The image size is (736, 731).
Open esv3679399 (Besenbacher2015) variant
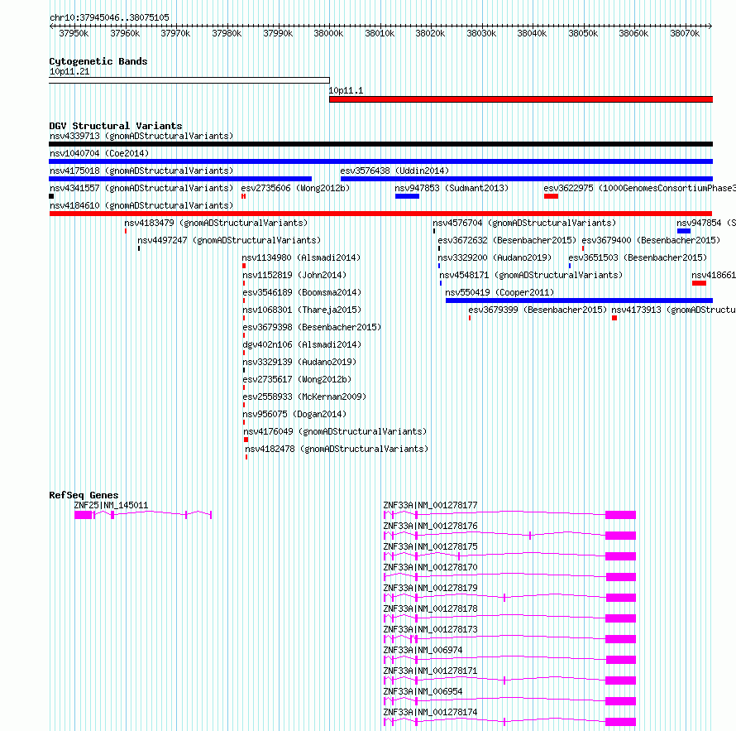538,310
